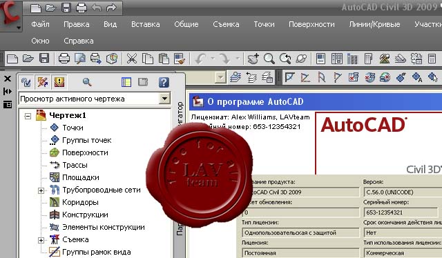This screenshot has width=442, height=258.
Task: Select Элементы конструкции in the tree
Action: click(104, 227)
